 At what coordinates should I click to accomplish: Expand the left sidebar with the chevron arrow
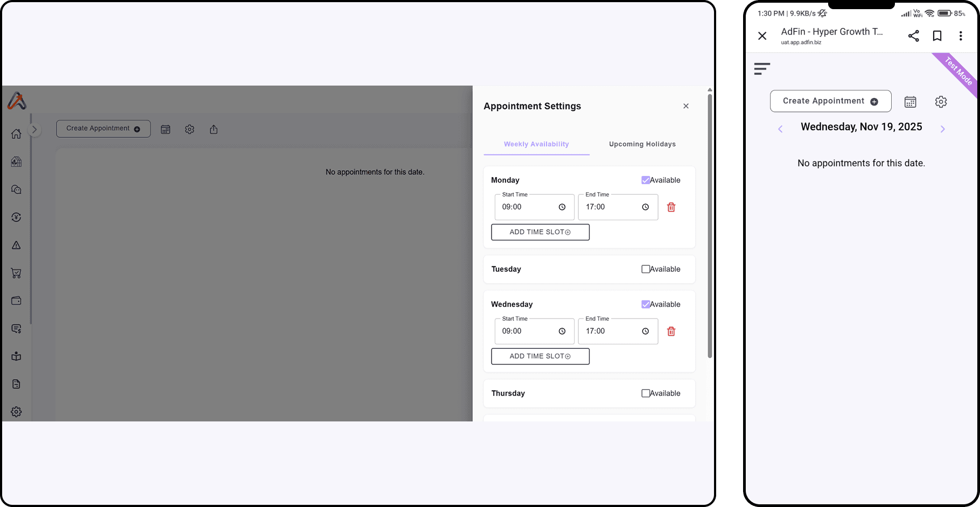[34, 129]
